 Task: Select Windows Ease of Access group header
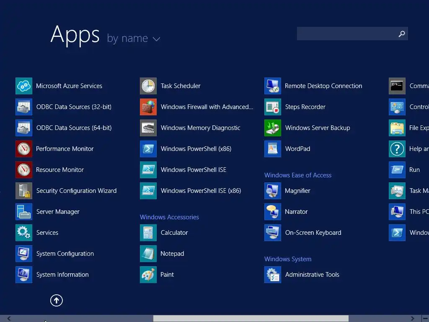click(298, 175)
